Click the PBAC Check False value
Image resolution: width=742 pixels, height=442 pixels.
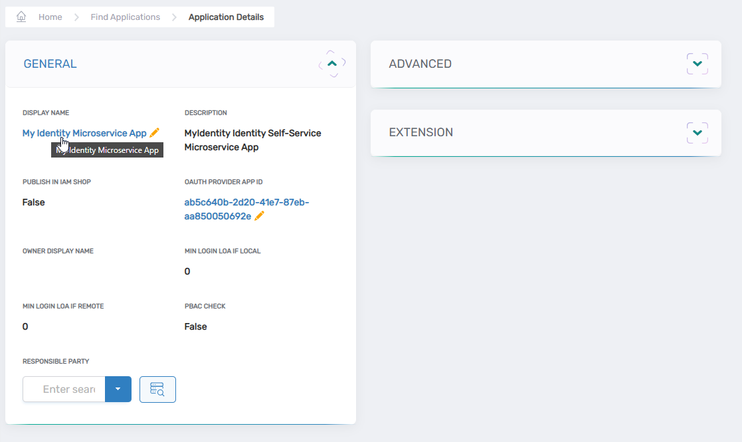tap(195, 326)
